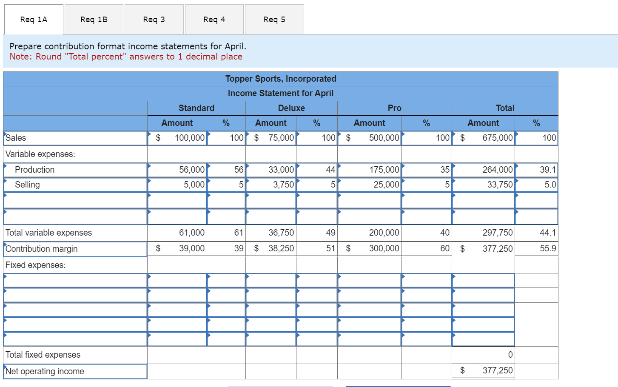618x387 pixels.
Task: Edit Total selling percent 5.0
Action: click(536, 185)
